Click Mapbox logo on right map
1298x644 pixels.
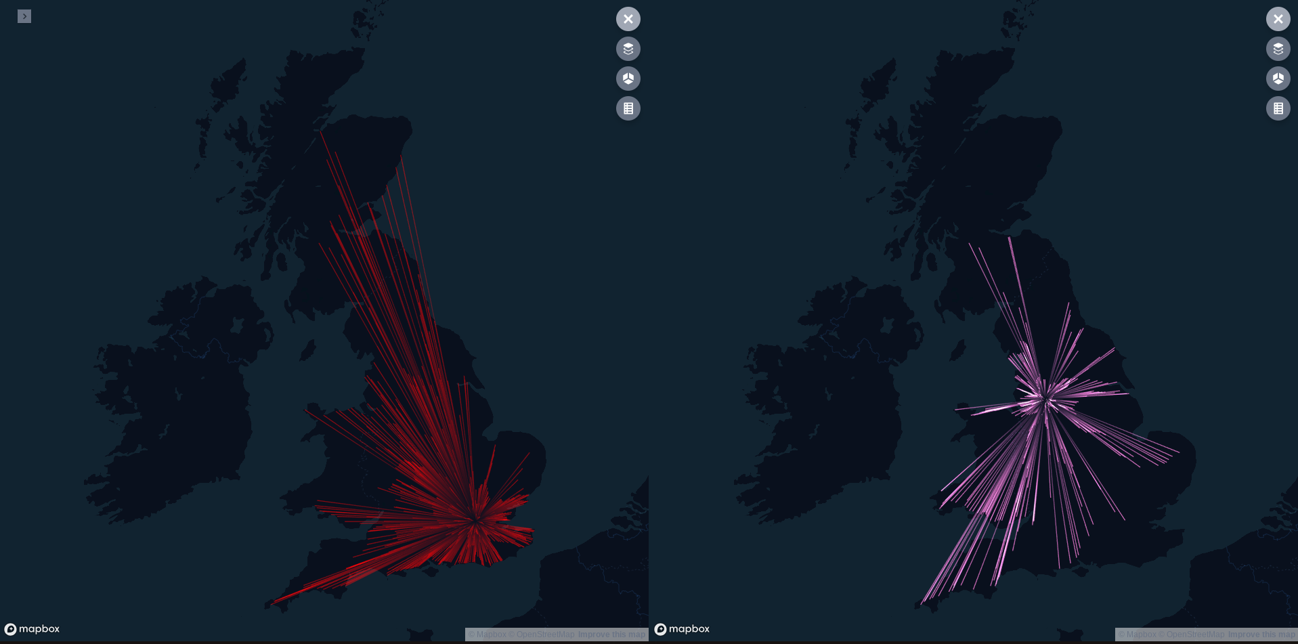pyautogui.click(x=682, y=629)
